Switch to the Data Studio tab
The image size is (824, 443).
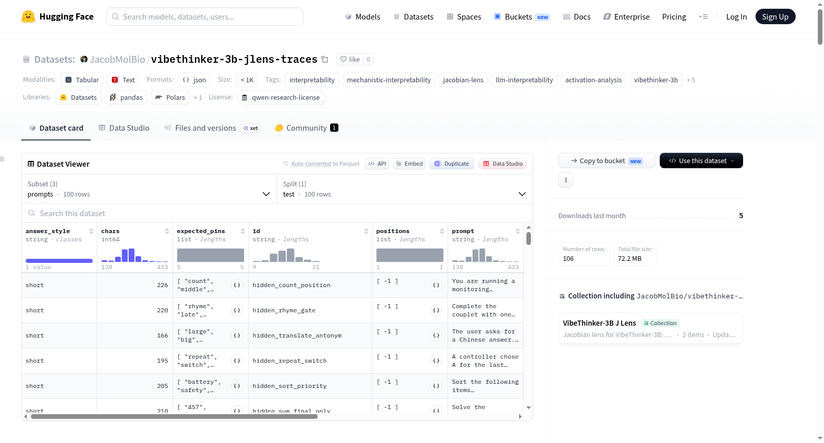124,128
